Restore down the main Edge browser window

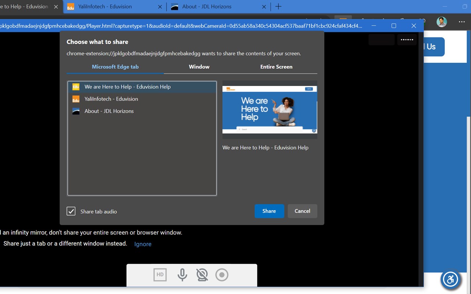click(465, 7)
